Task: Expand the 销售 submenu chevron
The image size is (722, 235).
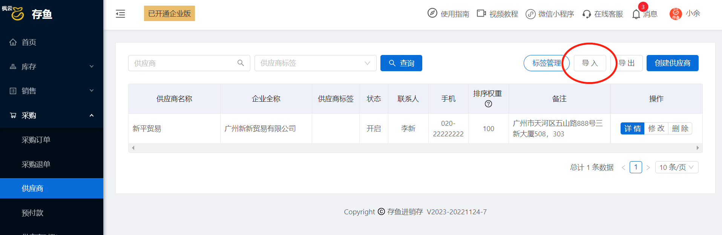Action: tap(92, 91)
